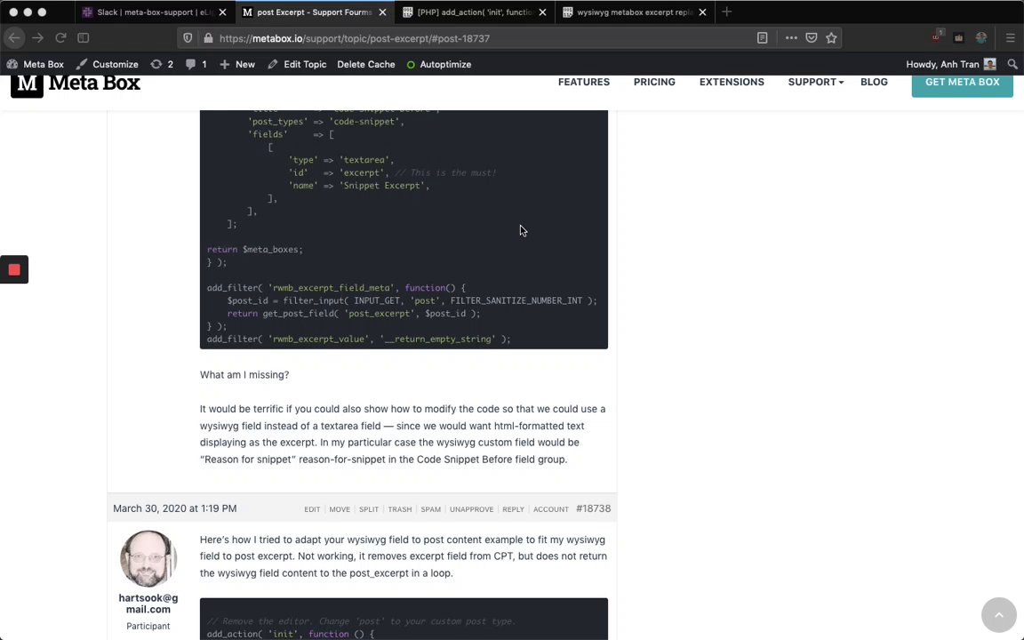1024x640 pixels.
Task: View site security lock information
Action: pyautogui.click(x=208, y=38)
